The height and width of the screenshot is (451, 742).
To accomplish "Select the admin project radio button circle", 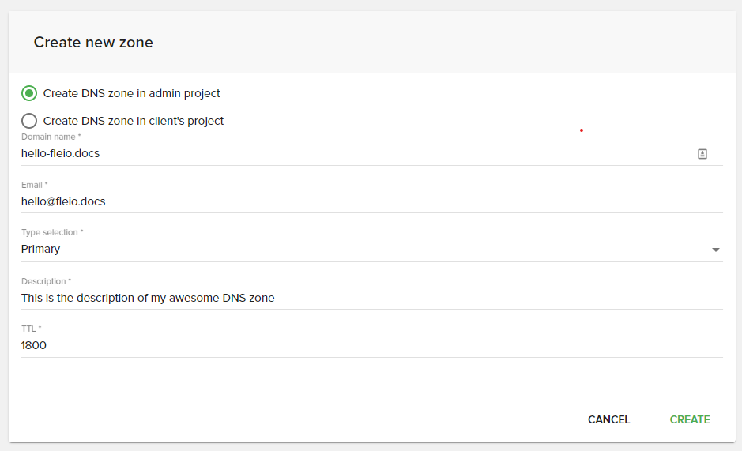I will (x=29, y=93).
